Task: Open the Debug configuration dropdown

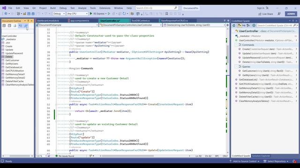Action: coord(59,14)
